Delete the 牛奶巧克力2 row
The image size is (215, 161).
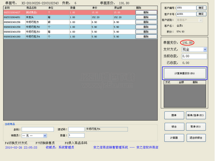pos(146,27)
